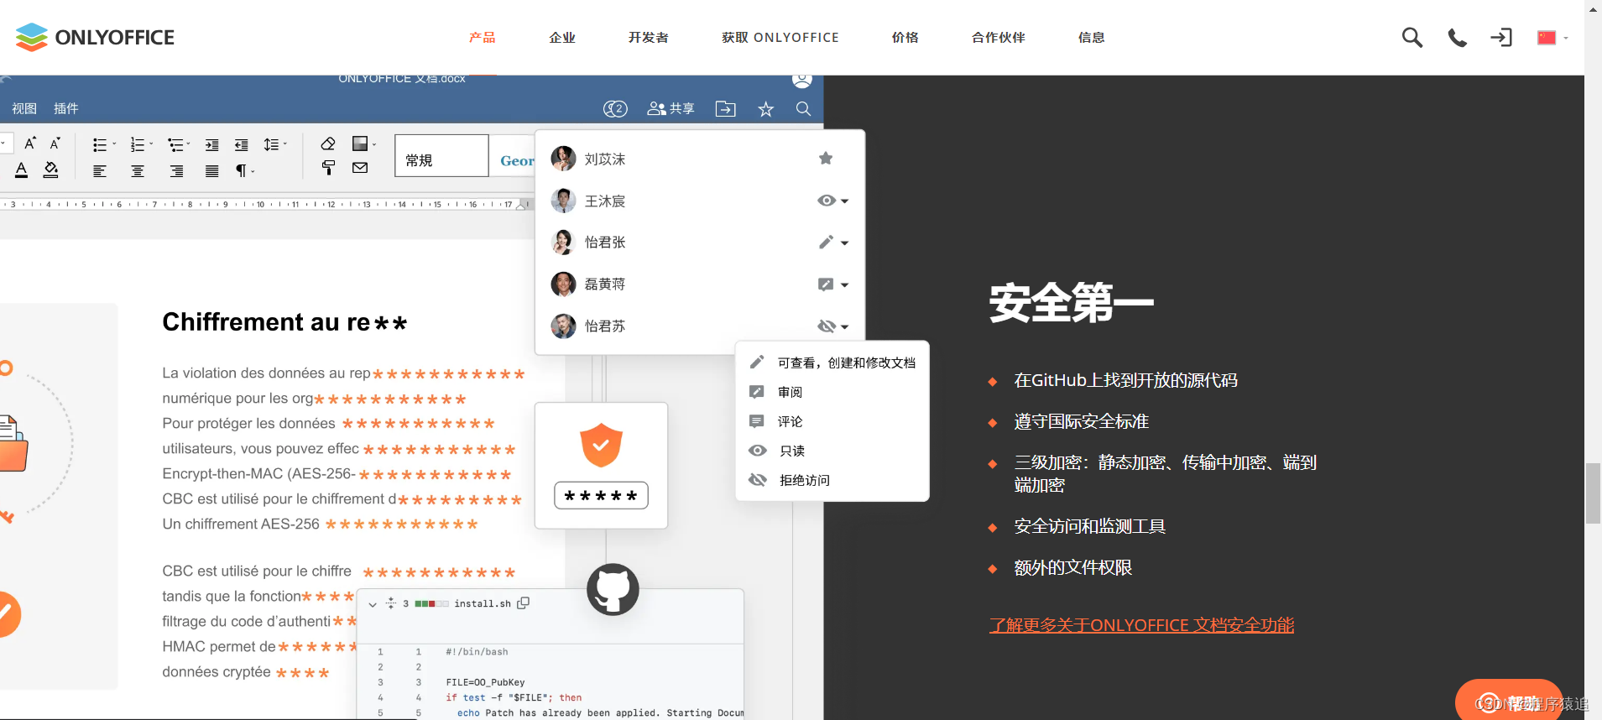Image resolution: width=1602 pixels, height=720 pixels.
Task: Open the 产品 menu
Action: tap(483, 37)
